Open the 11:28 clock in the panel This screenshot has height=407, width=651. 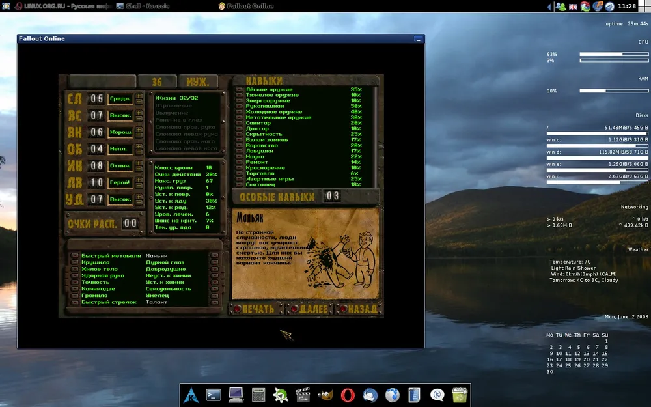click(627, 7)
